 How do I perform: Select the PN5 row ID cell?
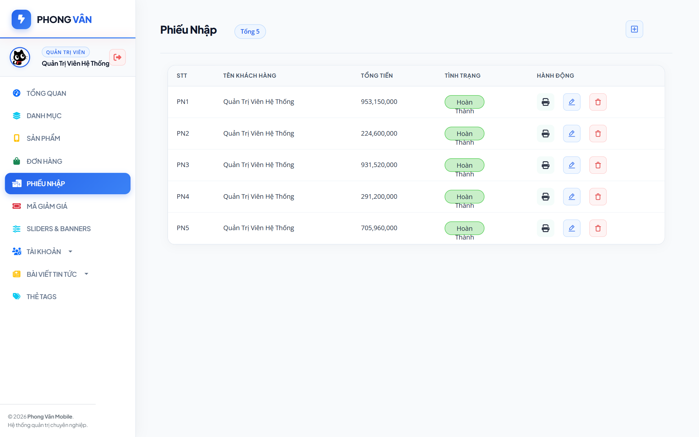pyautogui.click(x=183, y=228)
